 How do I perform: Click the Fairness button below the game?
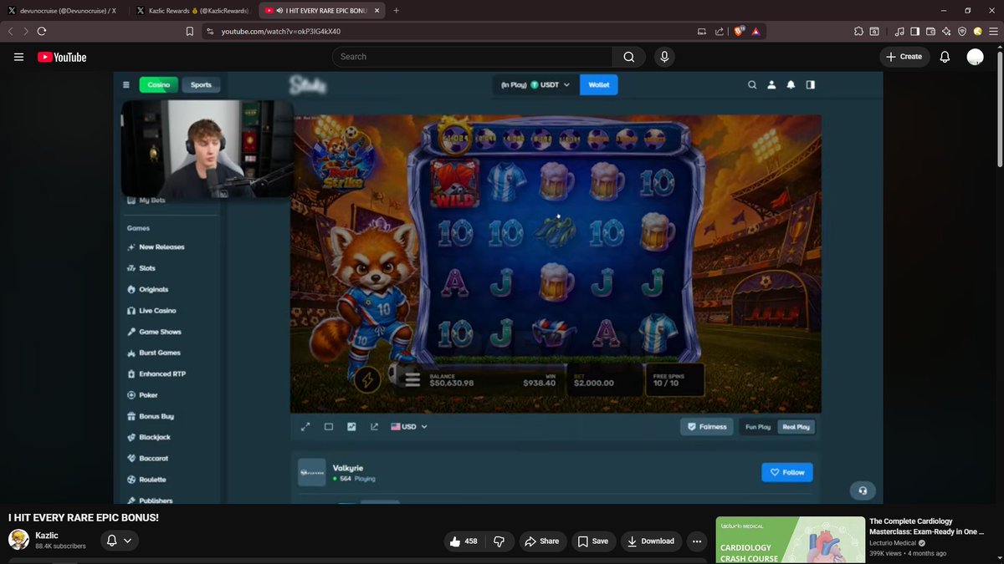pyautogui.click(x=706, y=426)
